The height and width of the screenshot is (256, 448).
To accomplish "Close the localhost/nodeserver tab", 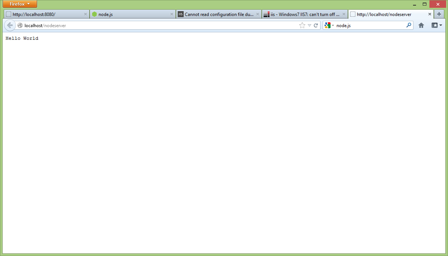I will (430, 14).
